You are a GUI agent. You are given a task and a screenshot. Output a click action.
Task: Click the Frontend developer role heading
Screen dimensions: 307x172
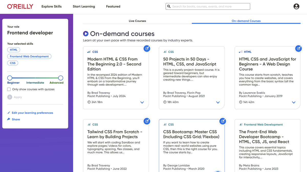(x=30, y=33)
